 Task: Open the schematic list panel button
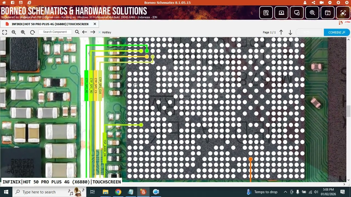pos(266,13)
